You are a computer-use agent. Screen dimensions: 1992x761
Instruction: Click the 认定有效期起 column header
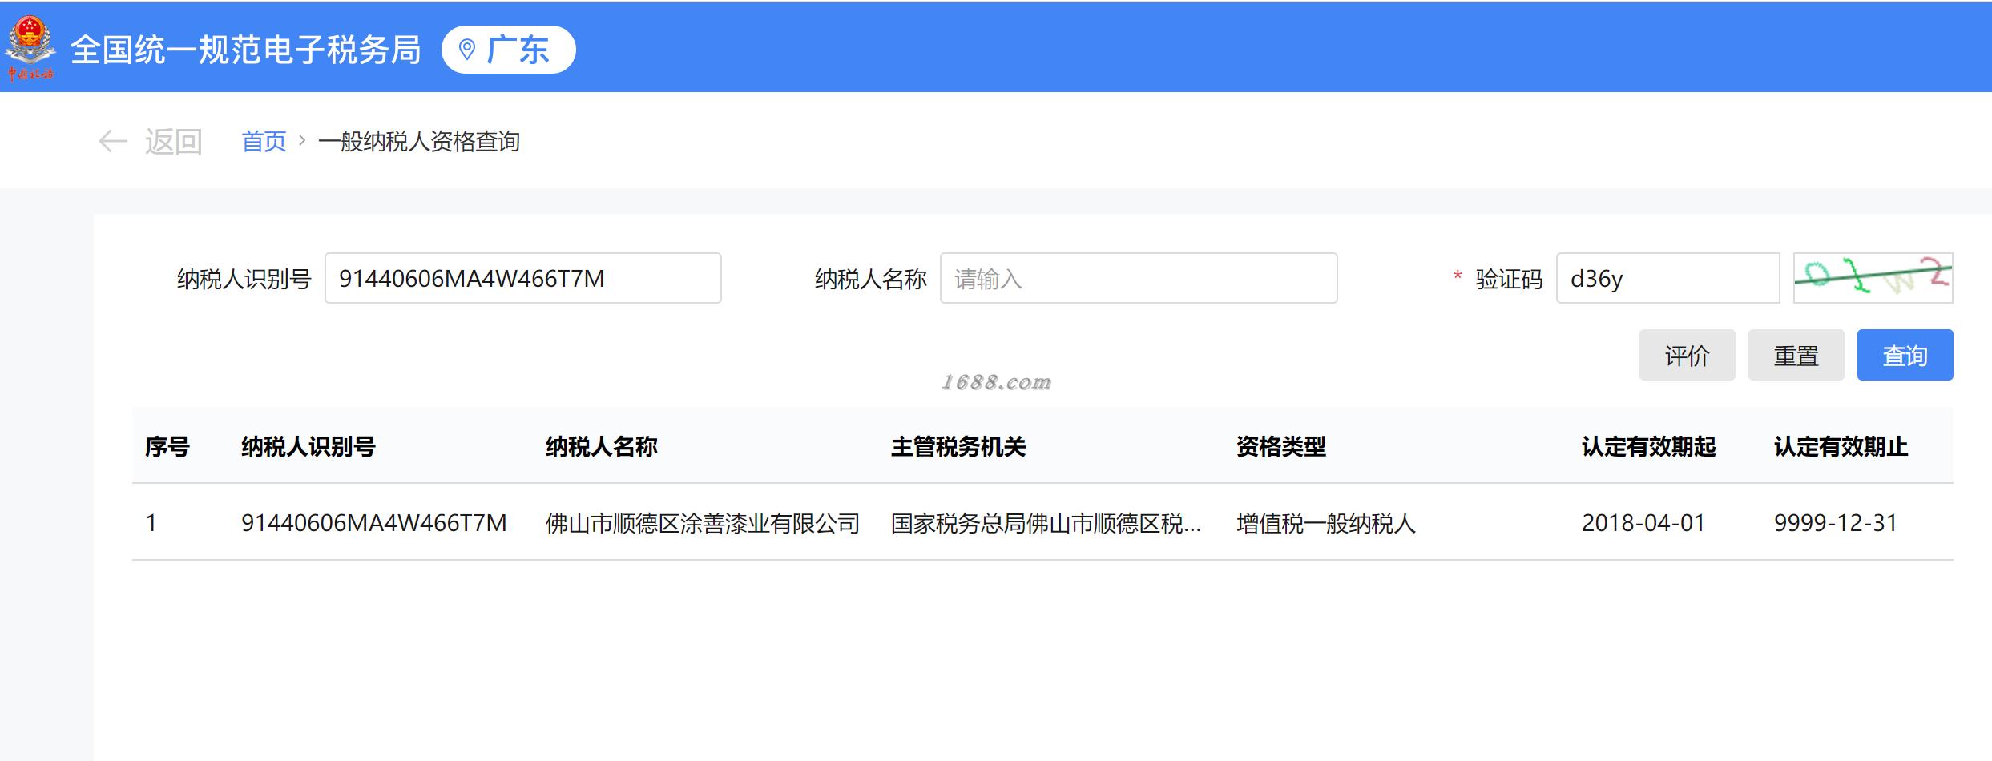click(x=1649, y=446)
